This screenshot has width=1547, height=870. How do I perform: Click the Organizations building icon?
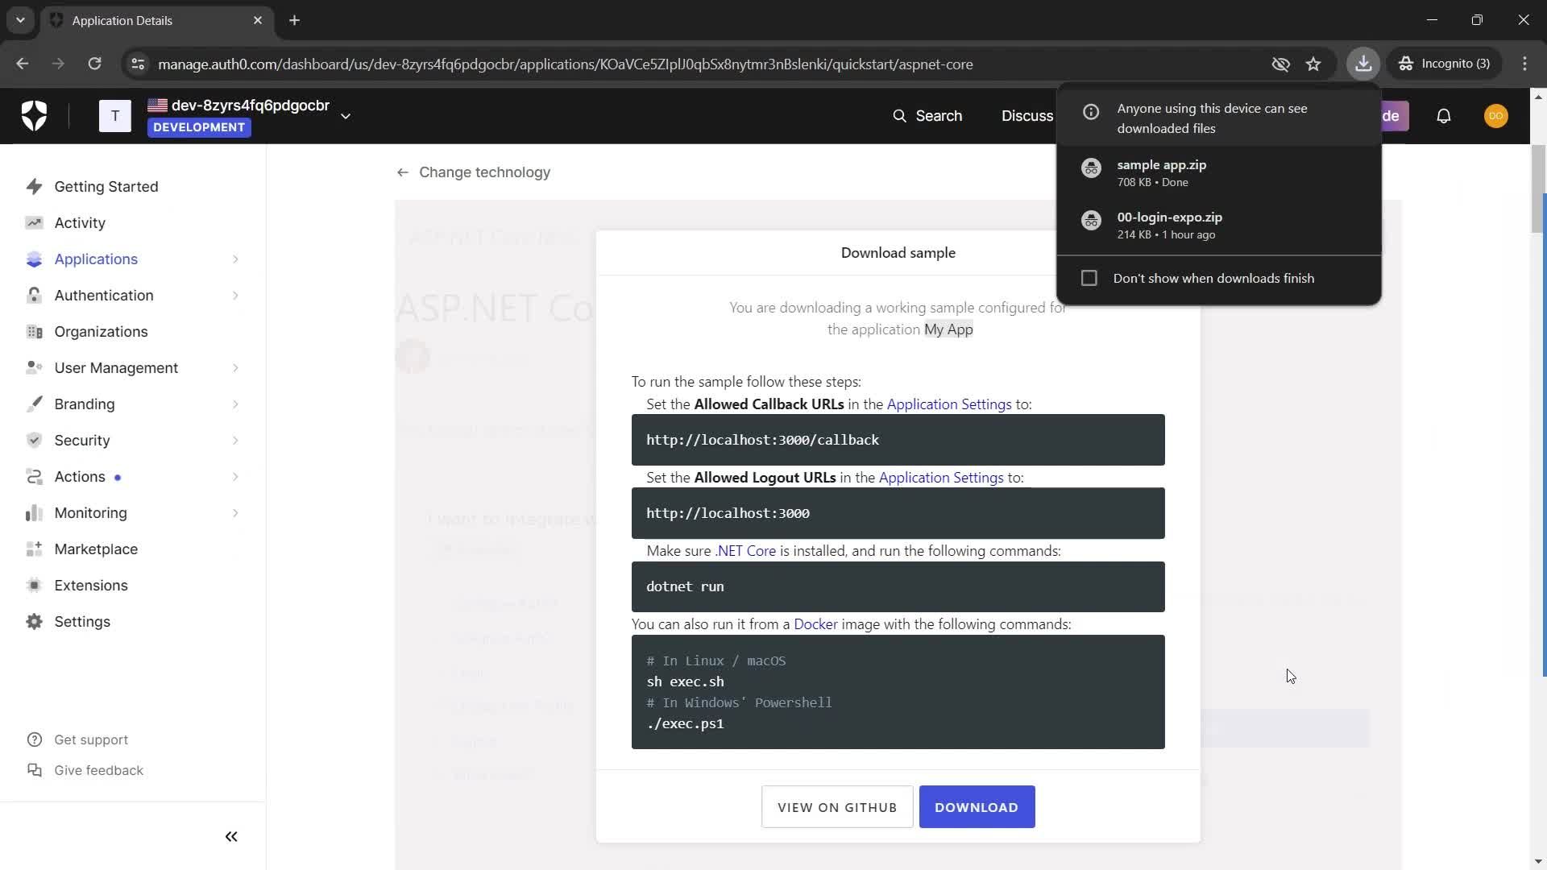click(34, 332)
